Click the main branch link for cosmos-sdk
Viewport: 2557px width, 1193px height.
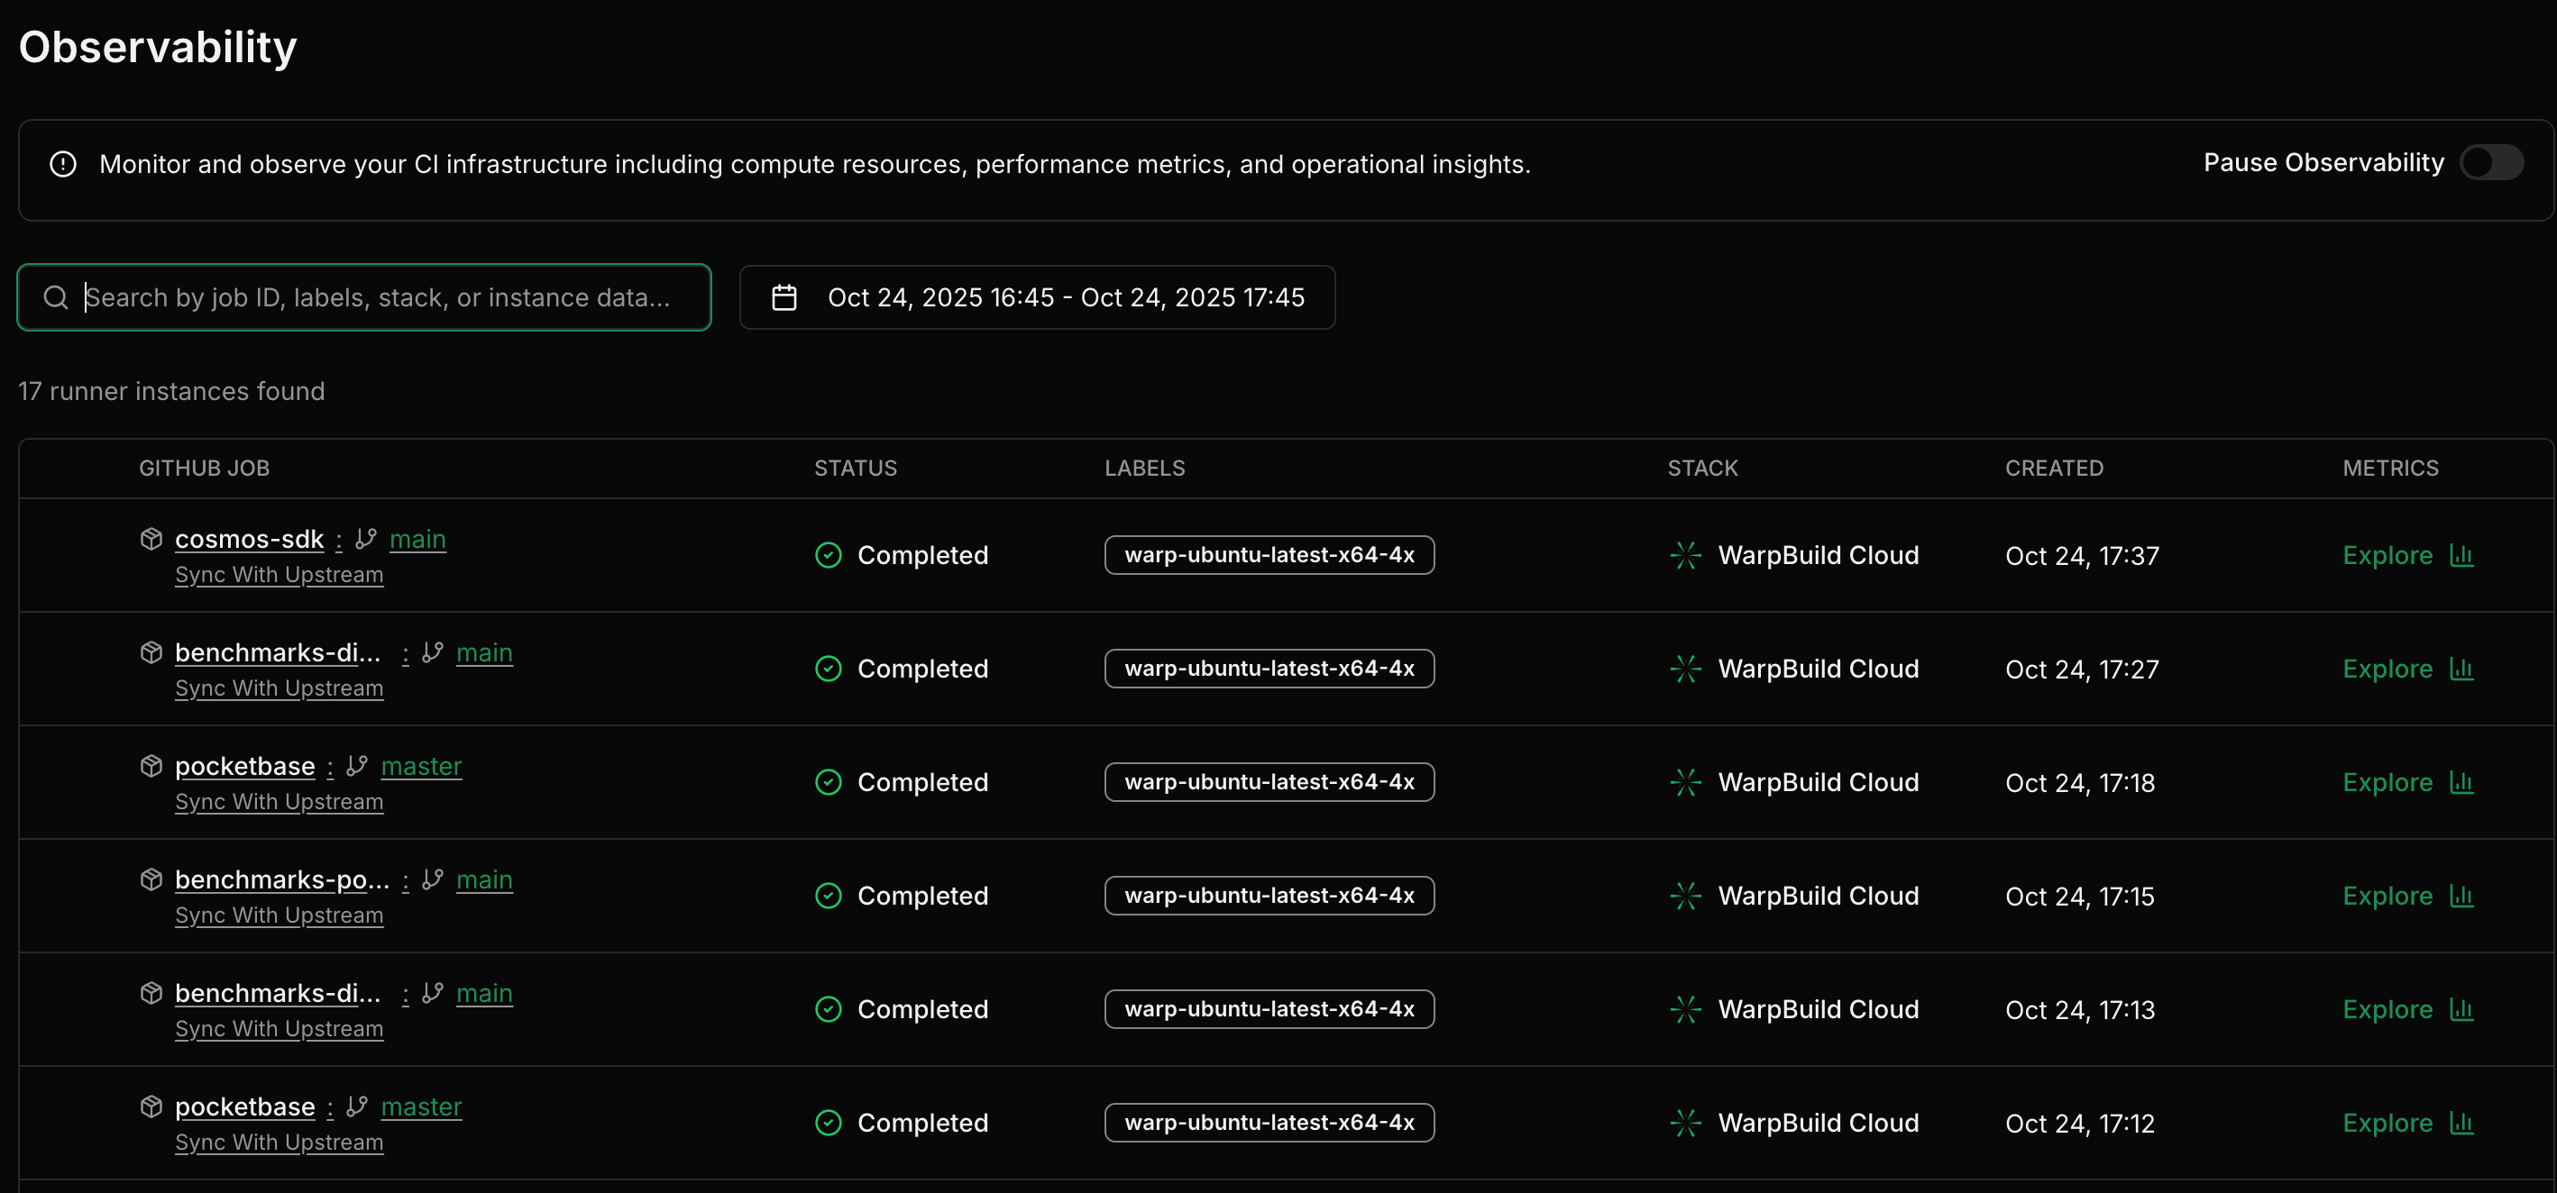[x=417, y=539]
